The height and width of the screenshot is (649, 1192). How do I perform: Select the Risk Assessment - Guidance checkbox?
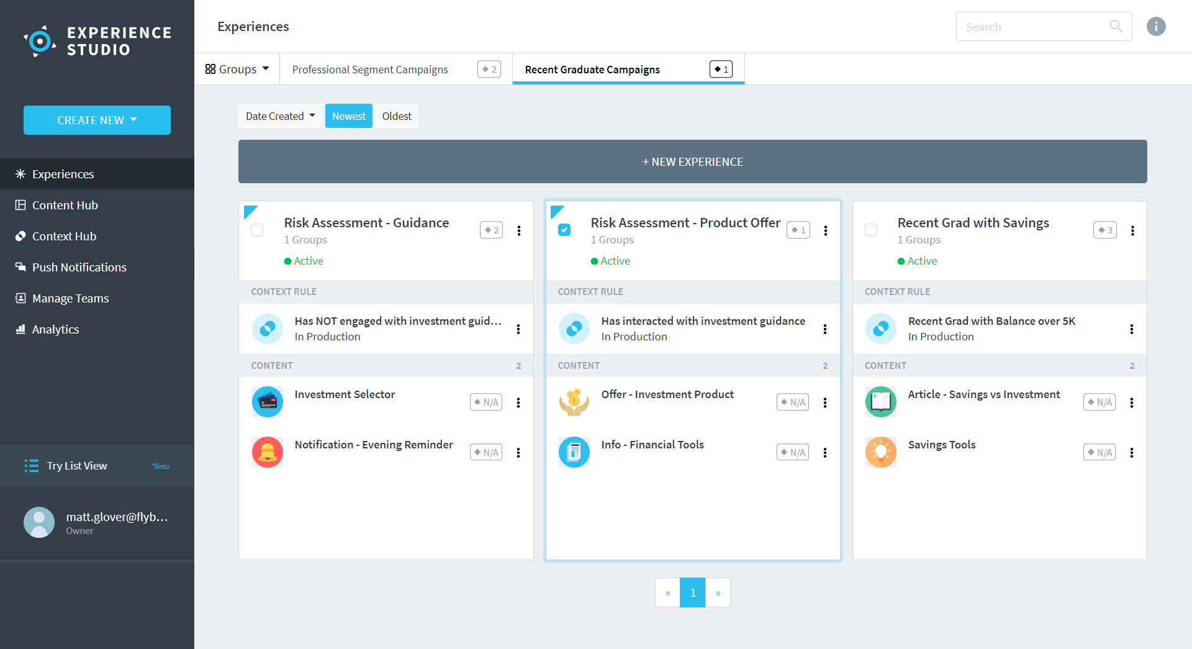[257, 230]
